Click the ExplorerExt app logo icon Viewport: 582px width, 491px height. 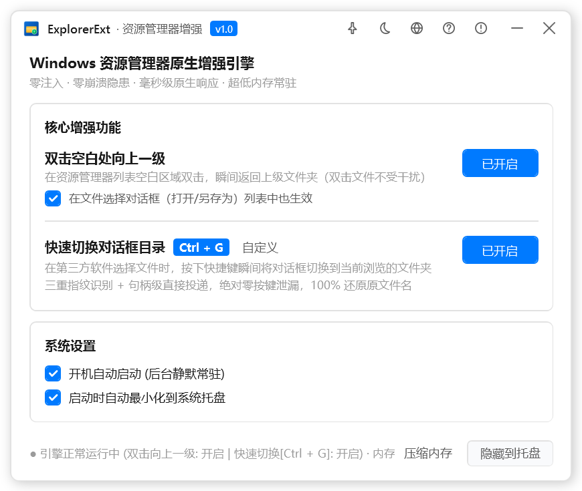pyautogui.click(x=31, y=29)
